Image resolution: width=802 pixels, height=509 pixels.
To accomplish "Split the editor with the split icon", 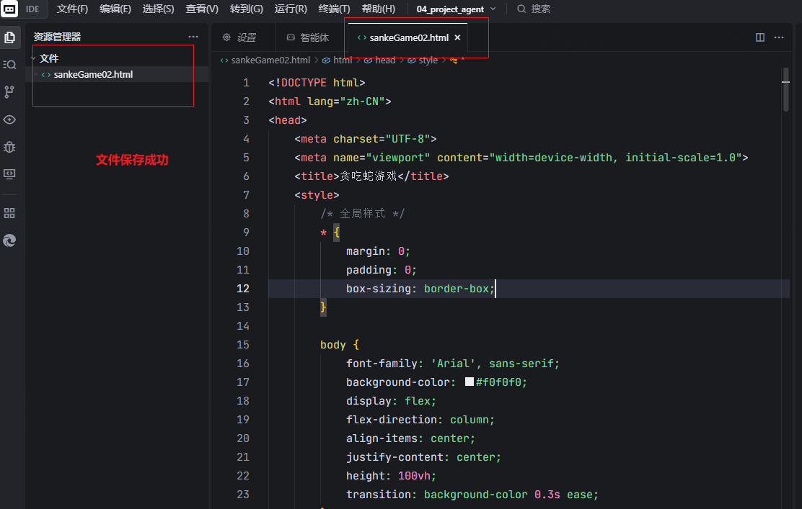I will click(760, 37).
